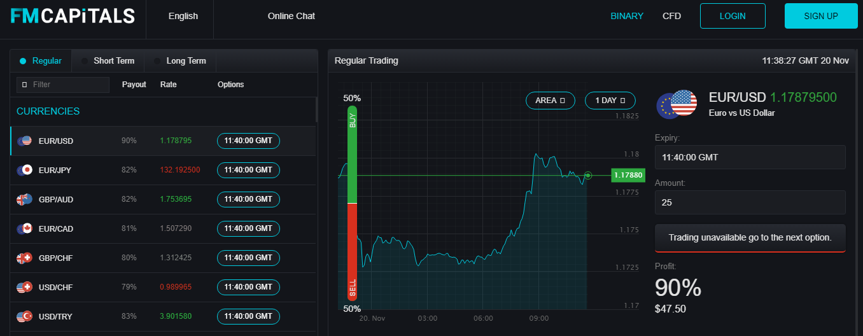
Task: Select the GBP/CHF pair name
Action: click(56, 258)
